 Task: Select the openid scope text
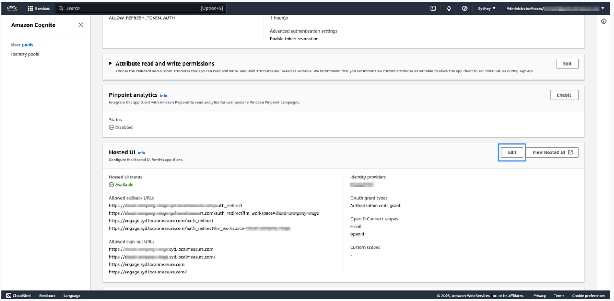(357, 234)
